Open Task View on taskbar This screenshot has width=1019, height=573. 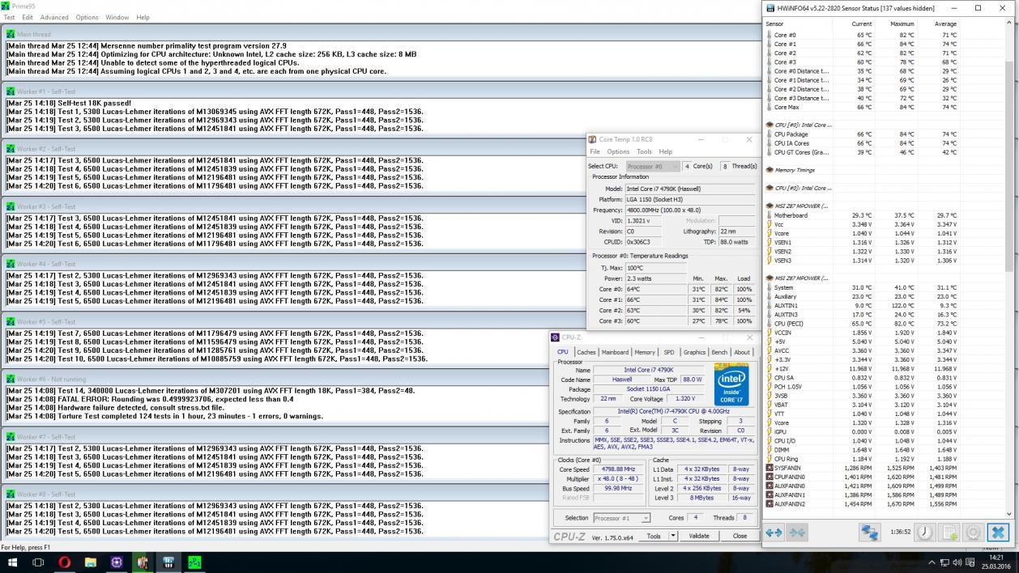tap(38, 562)
